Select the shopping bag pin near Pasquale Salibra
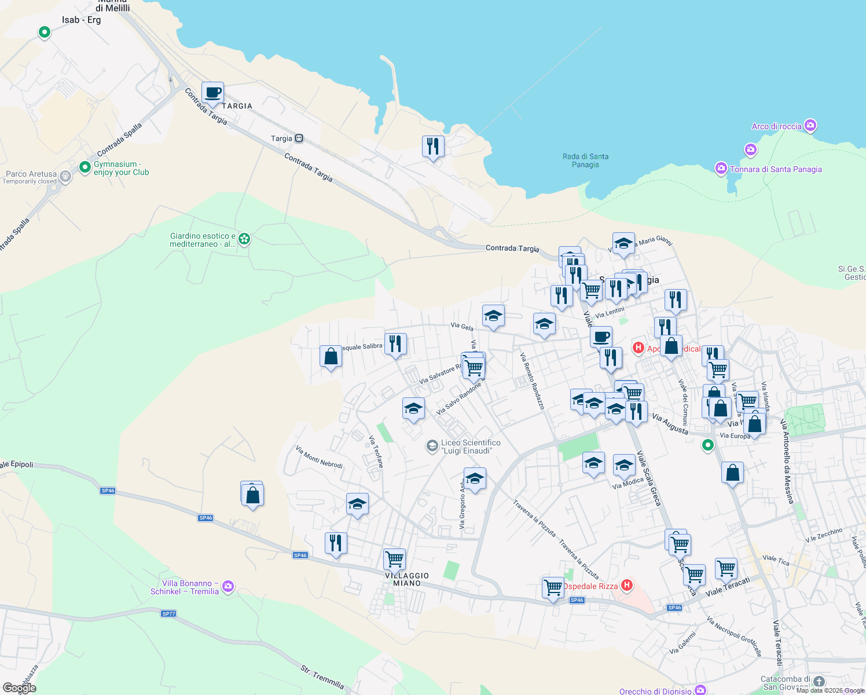The image size is (866, 695). [331, 356]
